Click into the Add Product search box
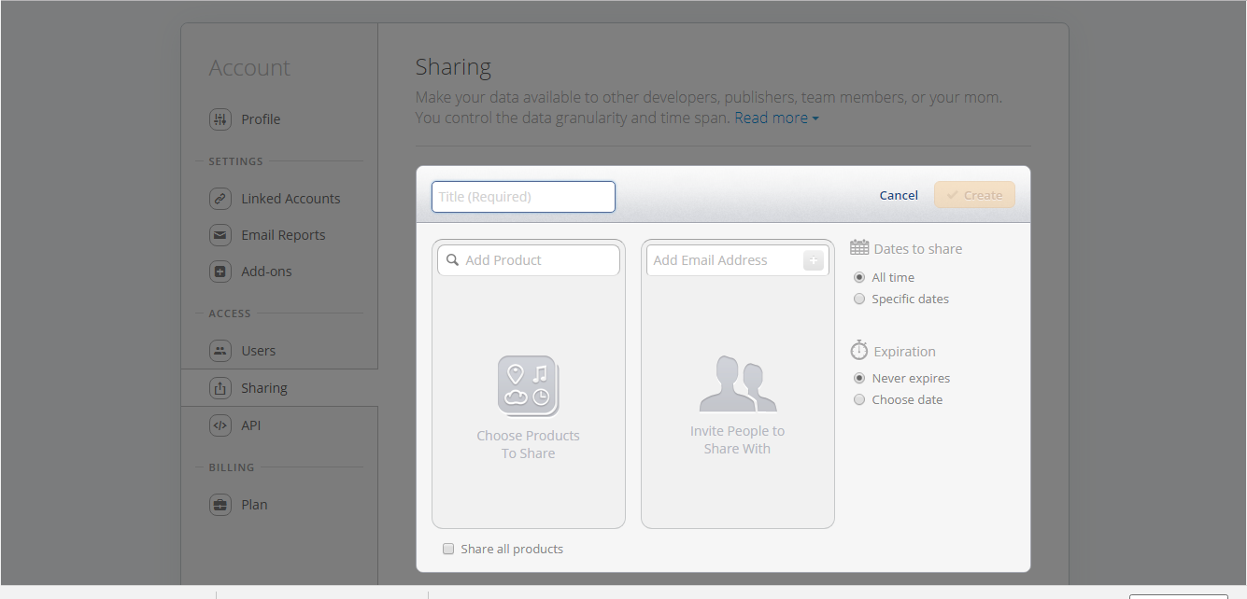The image size is (1247, 599). [x=529, y=260]
